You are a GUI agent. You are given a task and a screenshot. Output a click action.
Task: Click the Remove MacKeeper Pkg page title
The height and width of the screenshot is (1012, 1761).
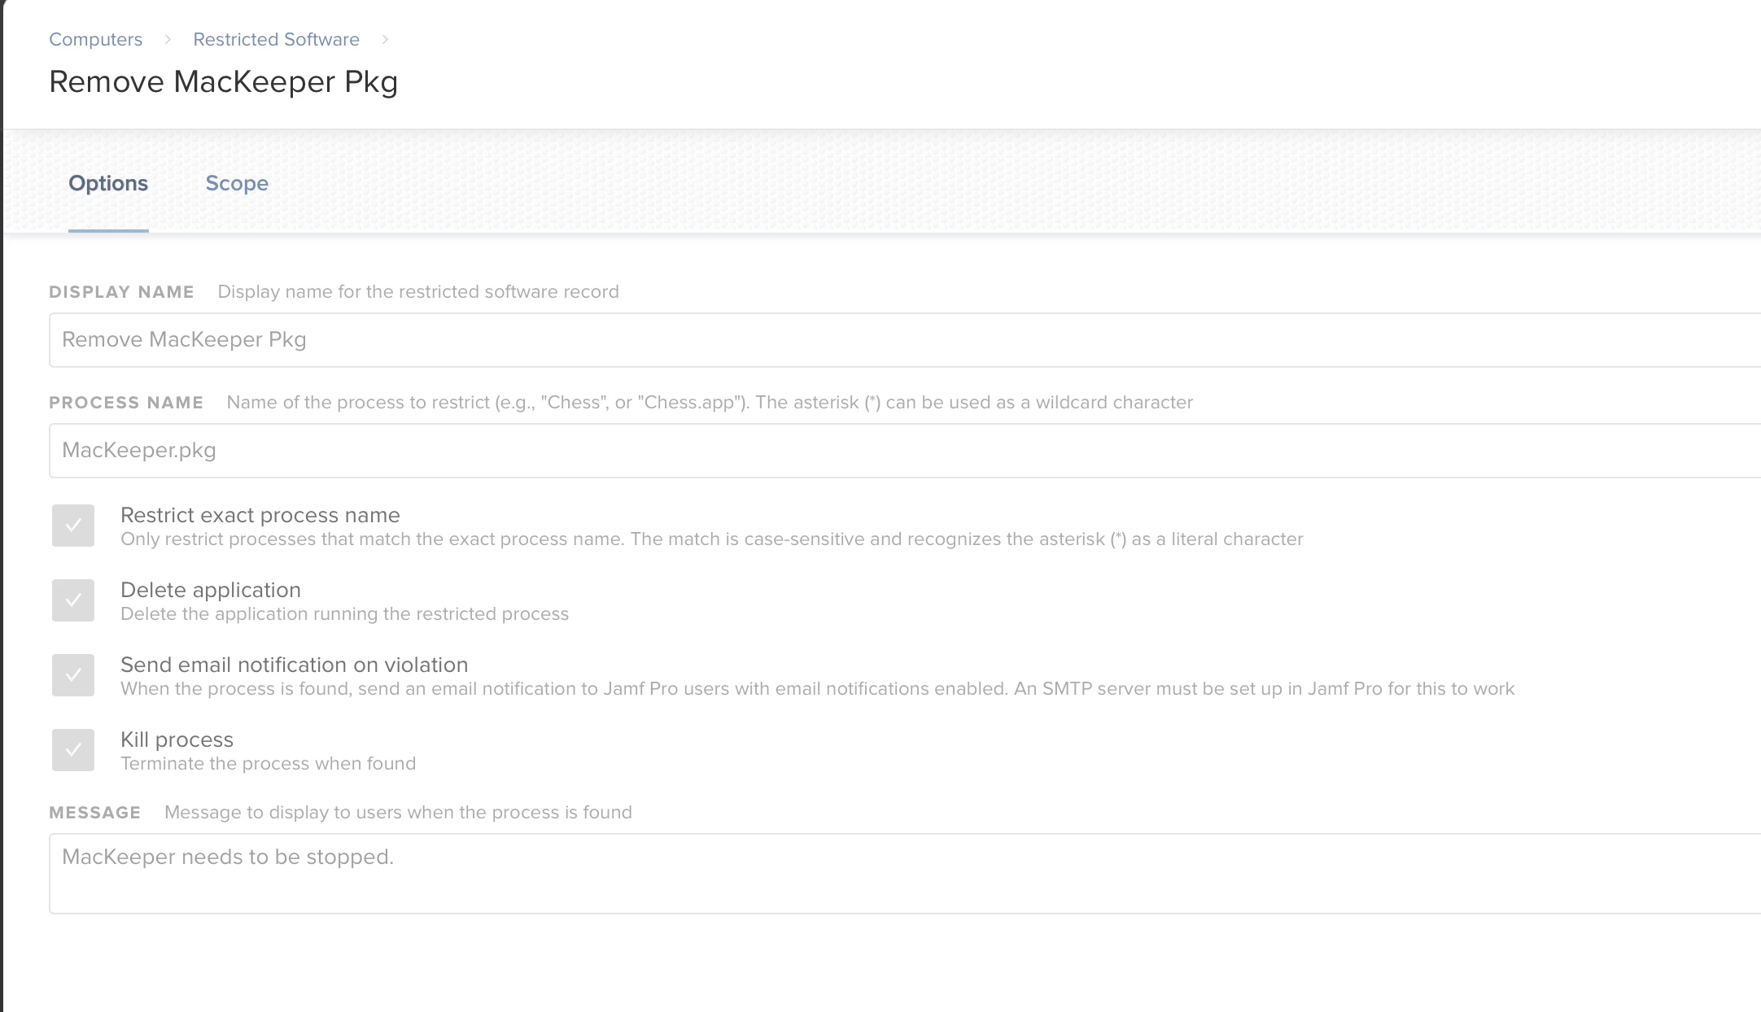(x=224, y=82)
